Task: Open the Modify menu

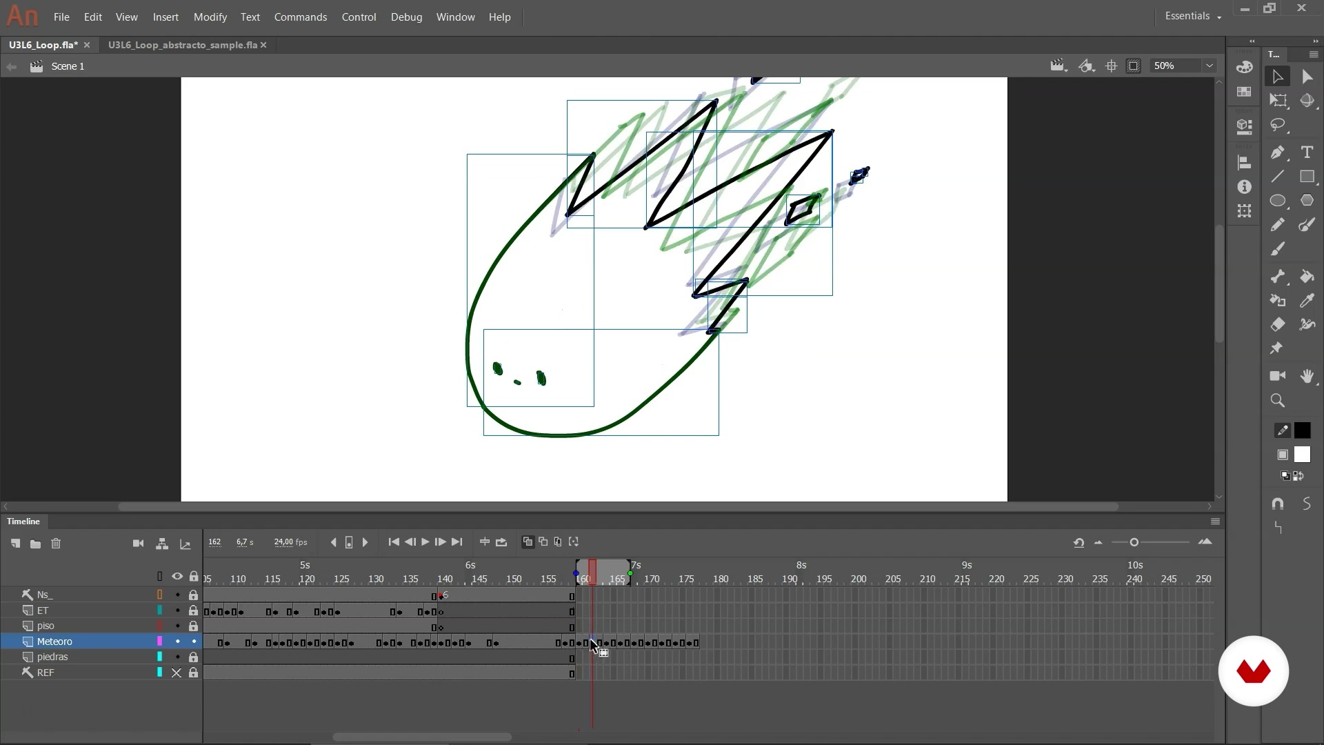Action: [210, 17]
